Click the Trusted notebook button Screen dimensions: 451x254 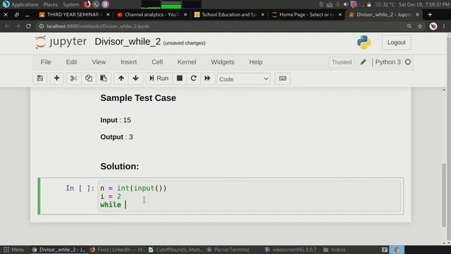tap(342, 62)
